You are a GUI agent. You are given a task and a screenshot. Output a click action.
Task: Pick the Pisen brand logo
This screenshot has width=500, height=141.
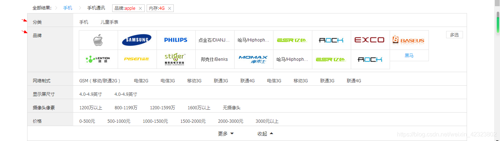pos(137,59)
